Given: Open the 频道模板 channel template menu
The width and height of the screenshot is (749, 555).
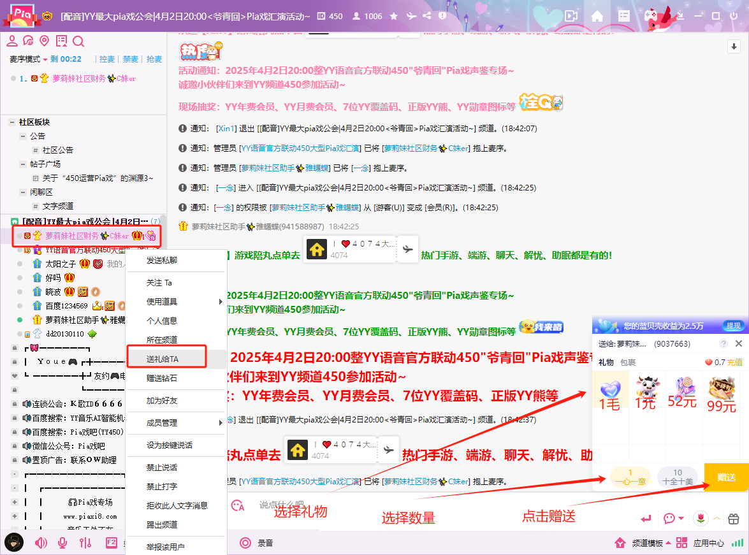Looking at the screenshot, I should 643,543.
